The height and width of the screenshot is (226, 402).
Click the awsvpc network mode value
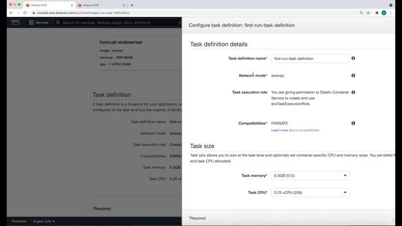tap(278, 75)
